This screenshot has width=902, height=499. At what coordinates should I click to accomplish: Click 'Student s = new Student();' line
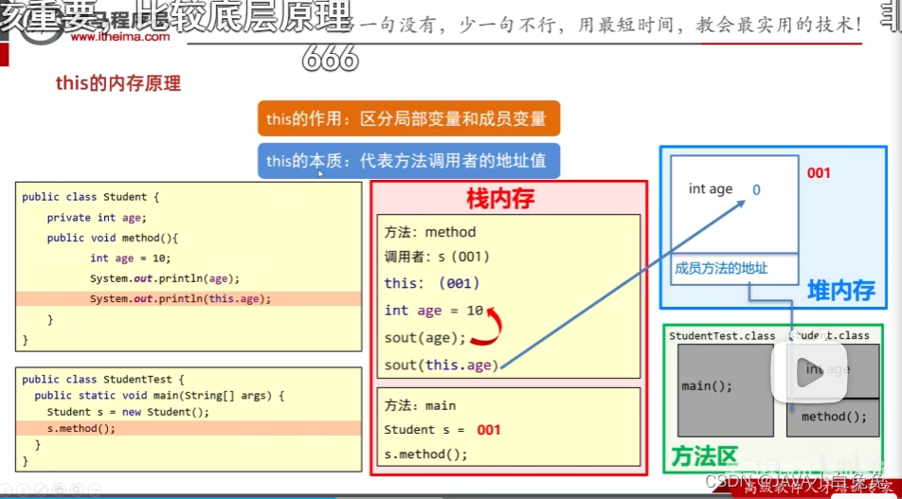click(x=128, y=412)
